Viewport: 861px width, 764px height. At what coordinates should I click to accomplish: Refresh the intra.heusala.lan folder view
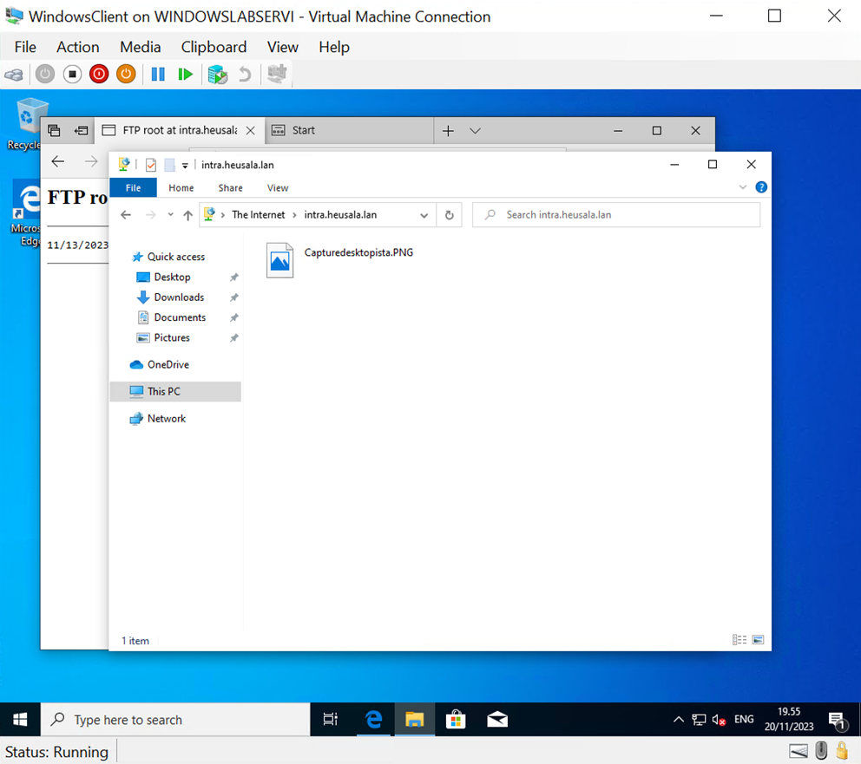[x=449, y=214]
